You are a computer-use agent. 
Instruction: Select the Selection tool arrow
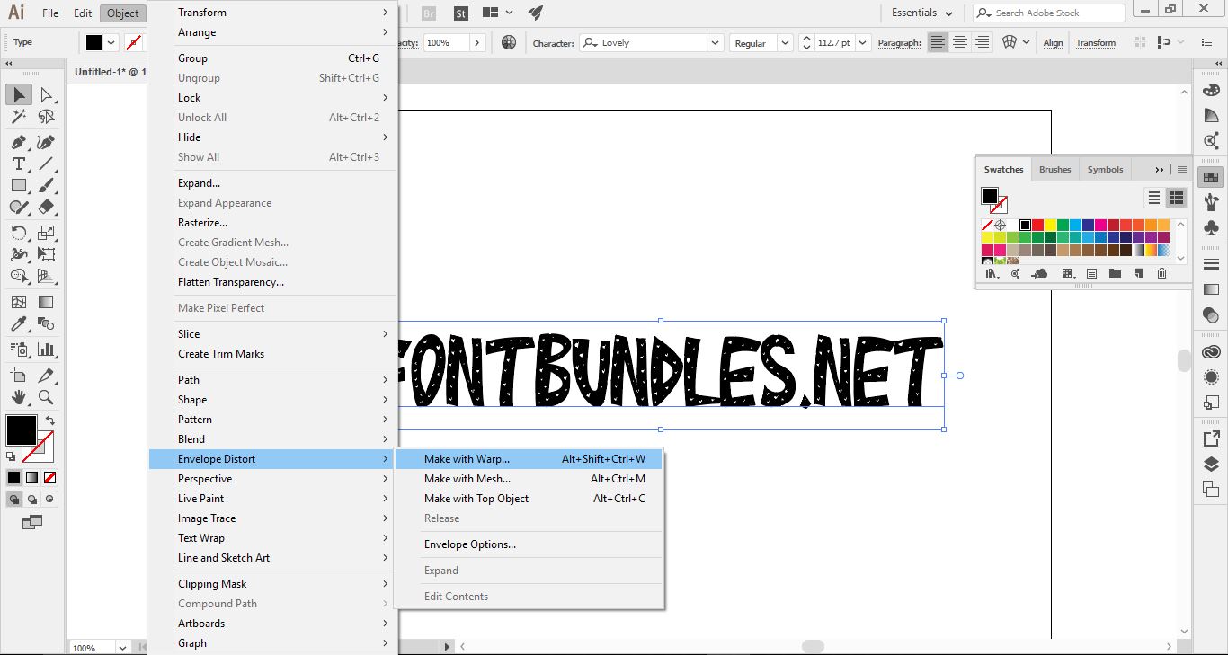(x=19, y=94)
